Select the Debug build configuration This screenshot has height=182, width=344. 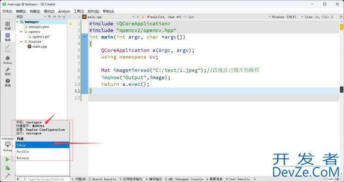42,145
